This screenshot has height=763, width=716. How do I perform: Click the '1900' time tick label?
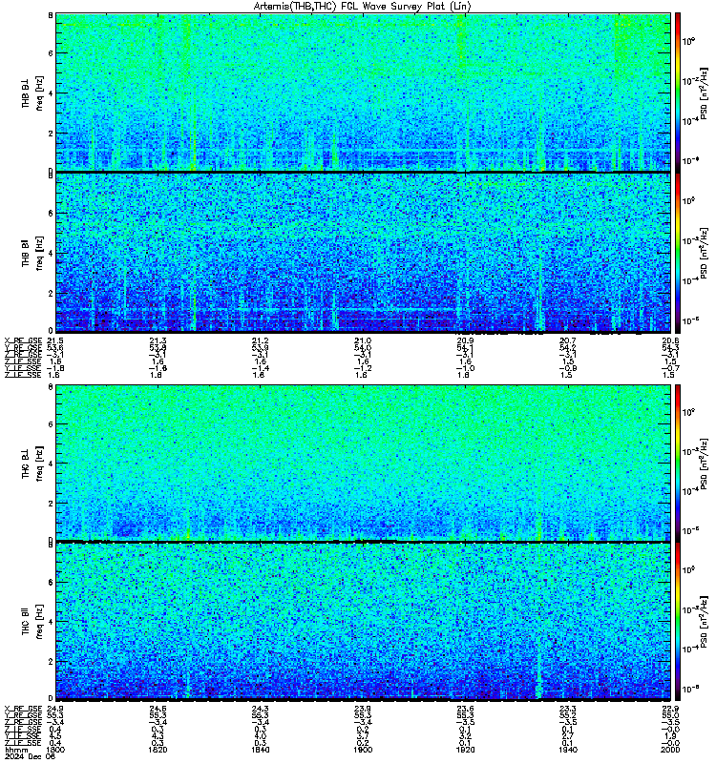pos(363,750)
